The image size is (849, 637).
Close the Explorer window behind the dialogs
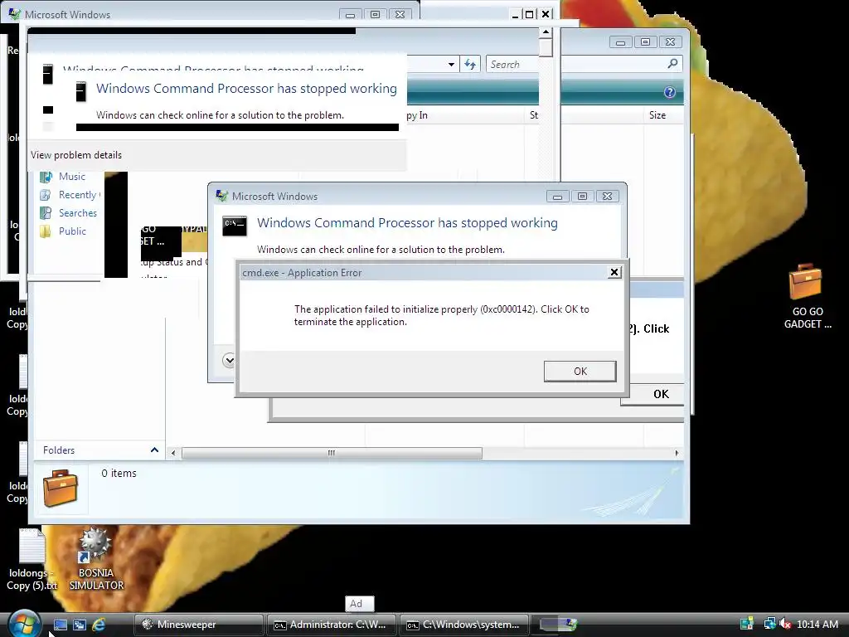670,41
